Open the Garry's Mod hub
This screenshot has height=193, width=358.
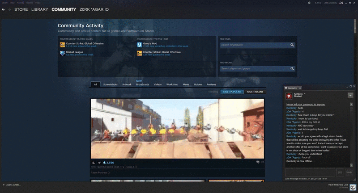(150, 43)
